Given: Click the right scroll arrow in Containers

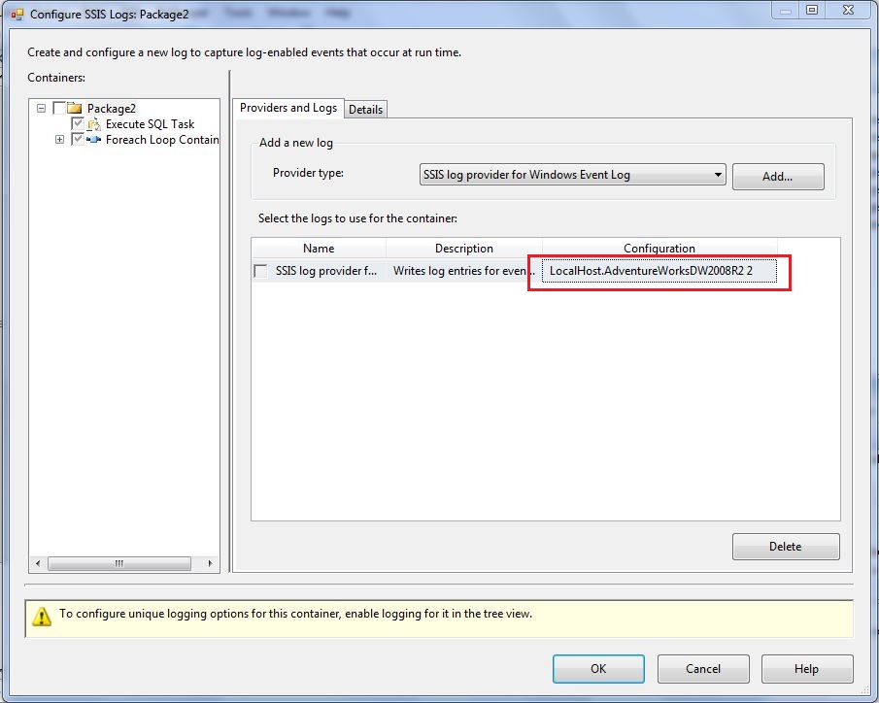Looking at the screenshot, I should tap(212, 563).
